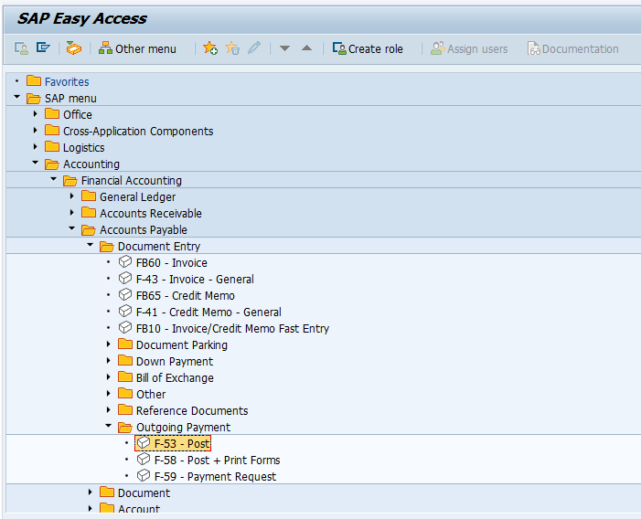Image resolution: width=641 pixels, height=519 pixels.
Task: Click the Assign users button
Action: 469,48
